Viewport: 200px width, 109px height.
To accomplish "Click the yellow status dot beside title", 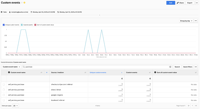I will 24,3.
